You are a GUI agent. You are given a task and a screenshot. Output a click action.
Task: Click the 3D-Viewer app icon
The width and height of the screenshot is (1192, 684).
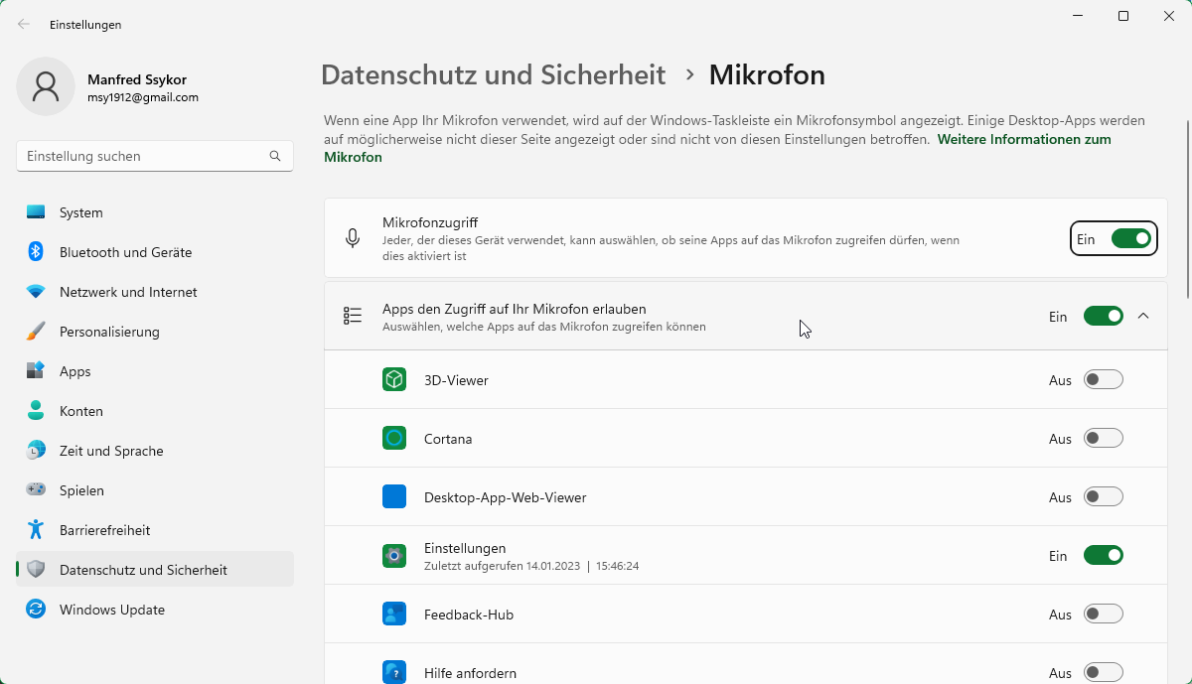click(394, 380)
